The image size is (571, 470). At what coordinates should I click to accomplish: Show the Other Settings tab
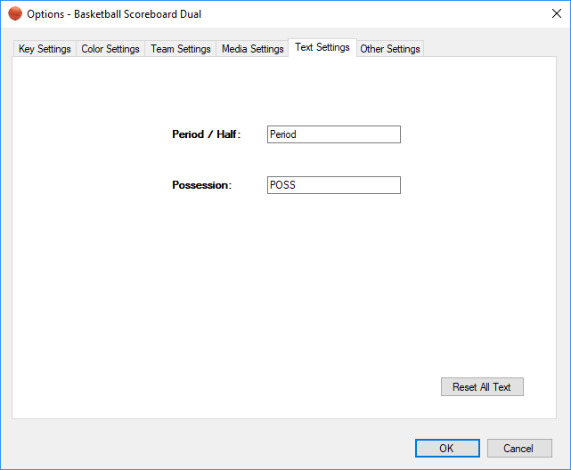390,49
